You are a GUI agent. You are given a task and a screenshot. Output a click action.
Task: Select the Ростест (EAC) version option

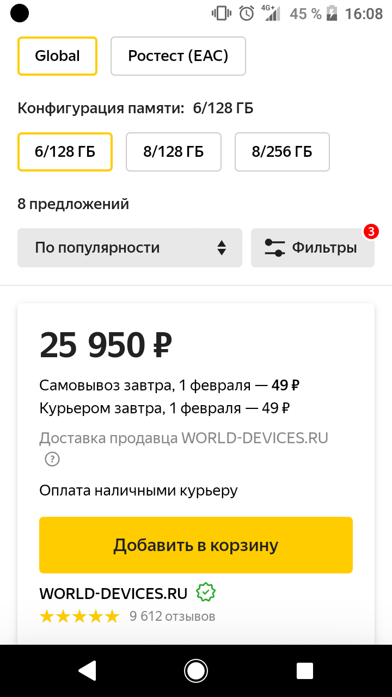pos(178,56)
